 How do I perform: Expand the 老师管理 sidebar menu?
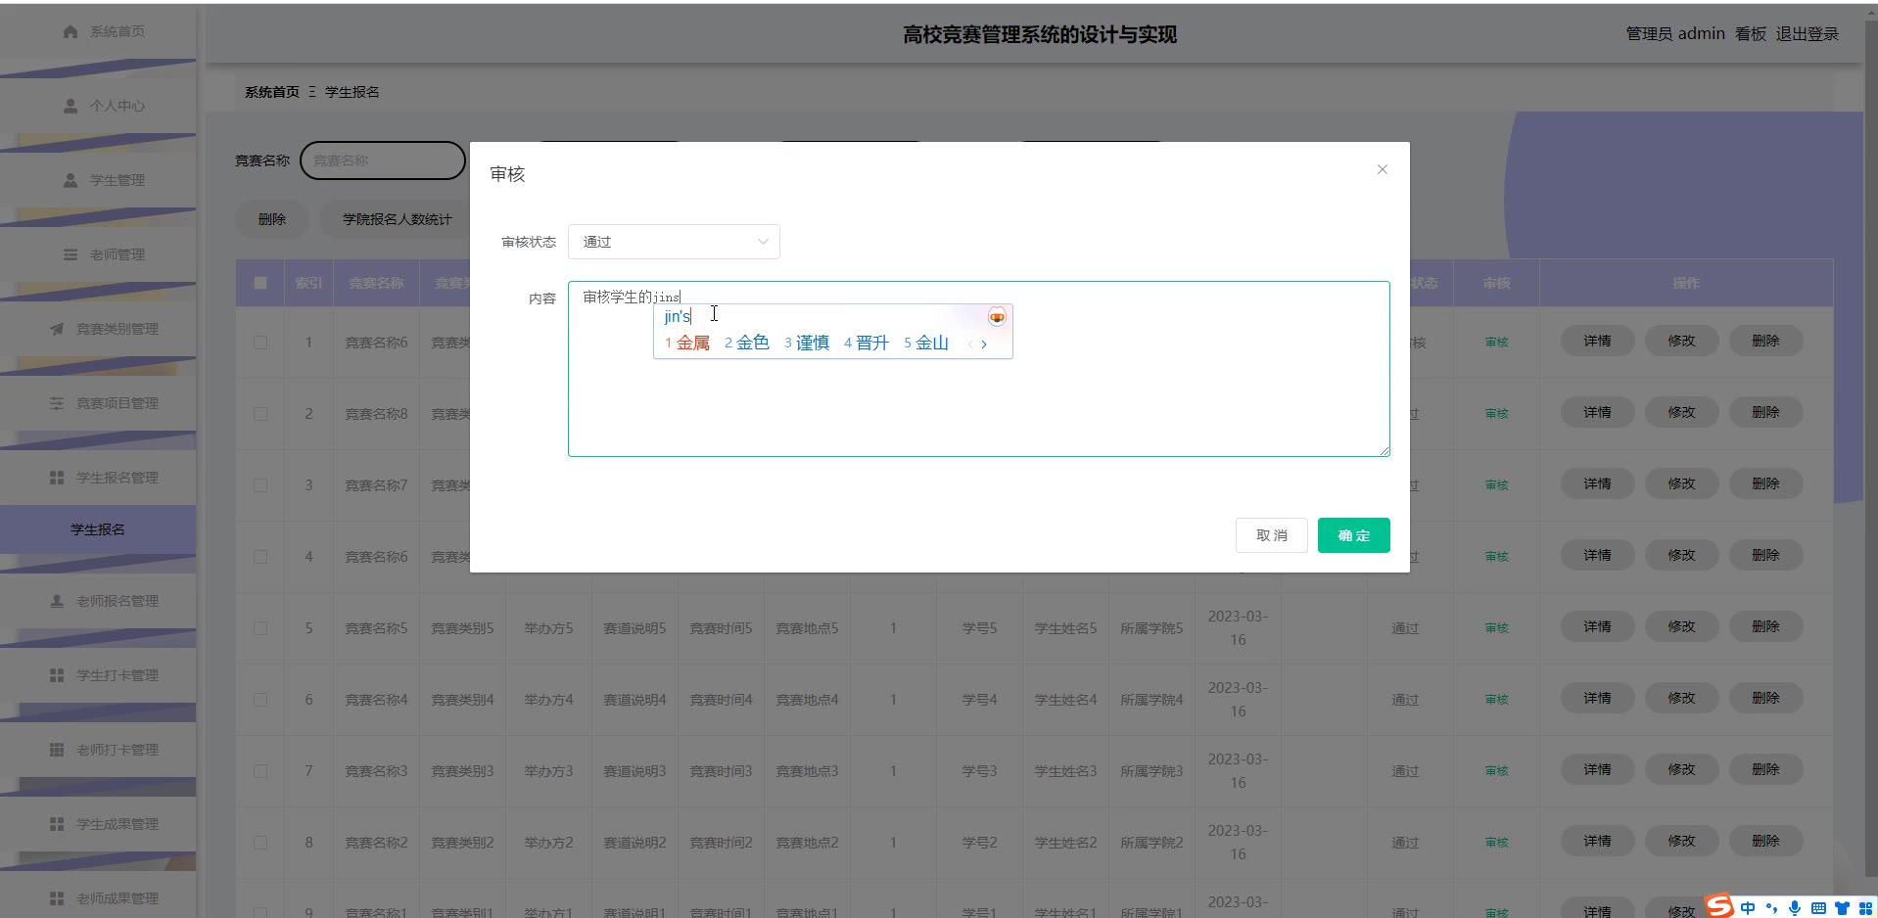98,254
